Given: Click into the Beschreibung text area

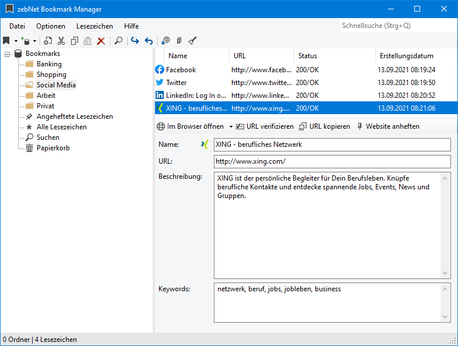Looking at the screenshot, I should point(327,225).
